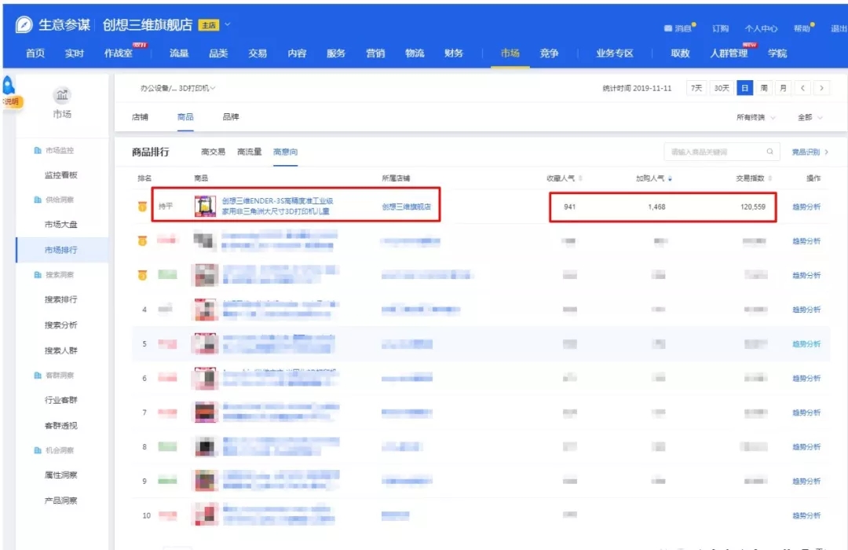848x550 pixels.
Task: Open 个人中心 in the header
Action: 761,28
